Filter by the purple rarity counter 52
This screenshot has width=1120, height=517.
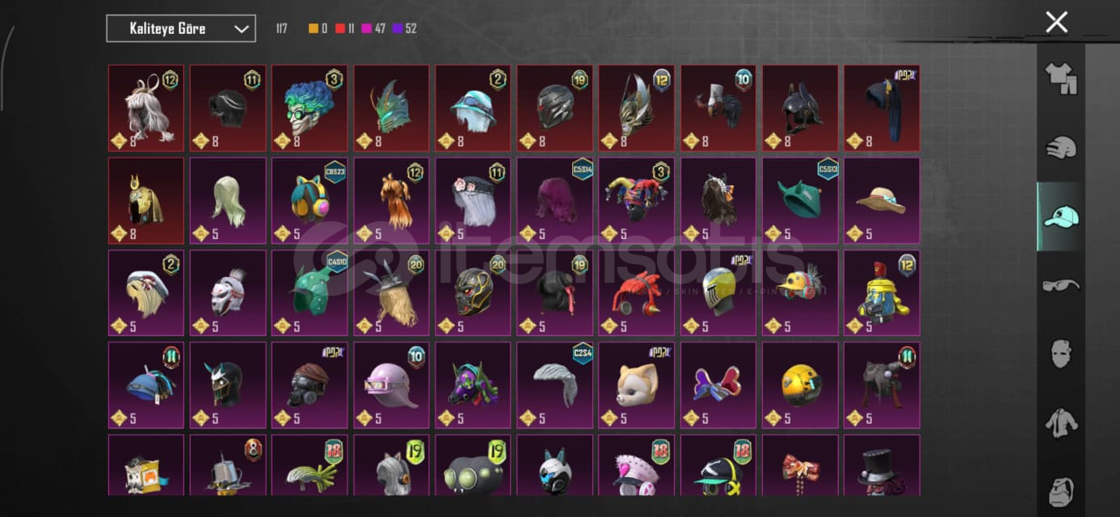pos(404,29)
